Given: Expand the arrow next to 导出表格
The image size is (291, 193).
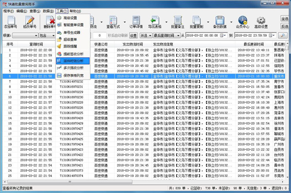Looking at the screenshot, I should 166,22.
